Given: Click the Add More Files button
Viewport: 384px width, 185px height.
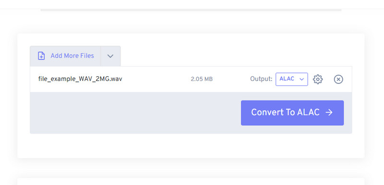Looking at the screenshot, I should coord(65,56).
